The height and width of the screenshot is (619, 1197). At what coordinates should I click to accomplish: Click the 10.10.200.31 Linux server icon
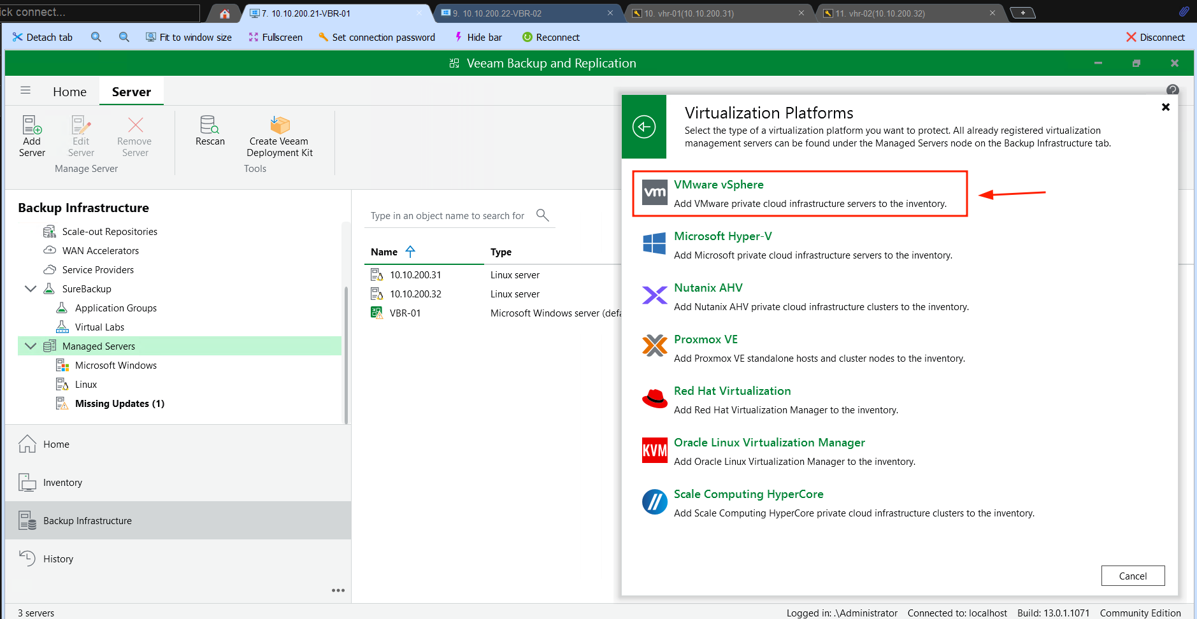(377, 274)
